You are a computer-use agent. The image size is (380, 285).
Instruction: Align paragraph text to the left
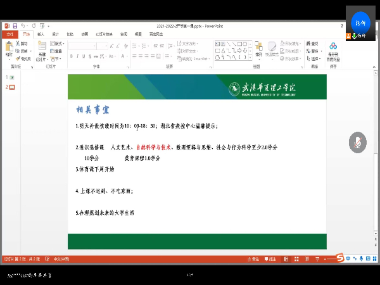[134, 56]
